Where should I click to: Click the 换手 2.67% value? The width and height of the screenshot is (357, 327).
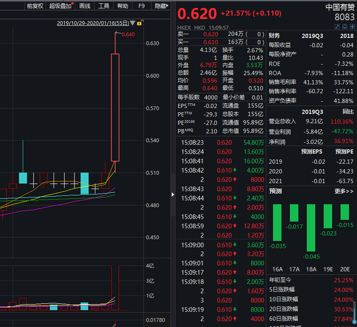click(255, 50)
